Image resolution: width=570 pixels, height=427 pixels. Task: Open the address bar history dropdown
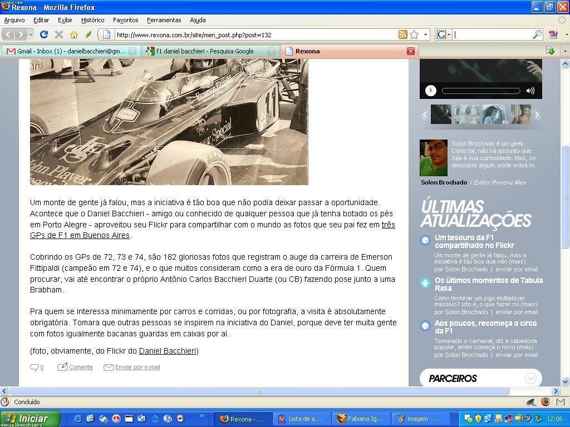point(425,35)
